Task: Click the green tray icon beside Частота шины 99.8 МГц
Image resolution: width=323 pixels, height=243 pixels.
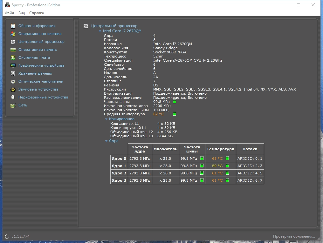Action: click(x=175, y=101)
